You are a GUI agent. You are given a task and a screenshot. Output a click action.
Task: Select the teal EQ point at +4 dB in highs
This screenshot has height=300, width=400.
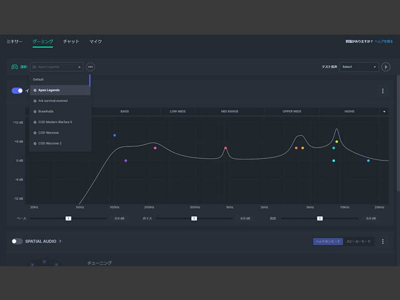(x=334, y=148)
